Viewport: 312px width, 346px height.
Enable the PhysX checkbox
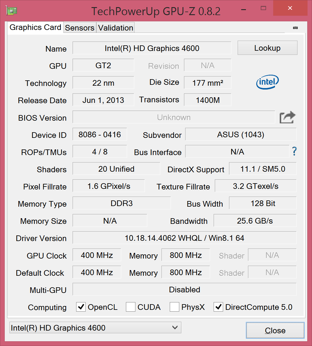(174, 307)
